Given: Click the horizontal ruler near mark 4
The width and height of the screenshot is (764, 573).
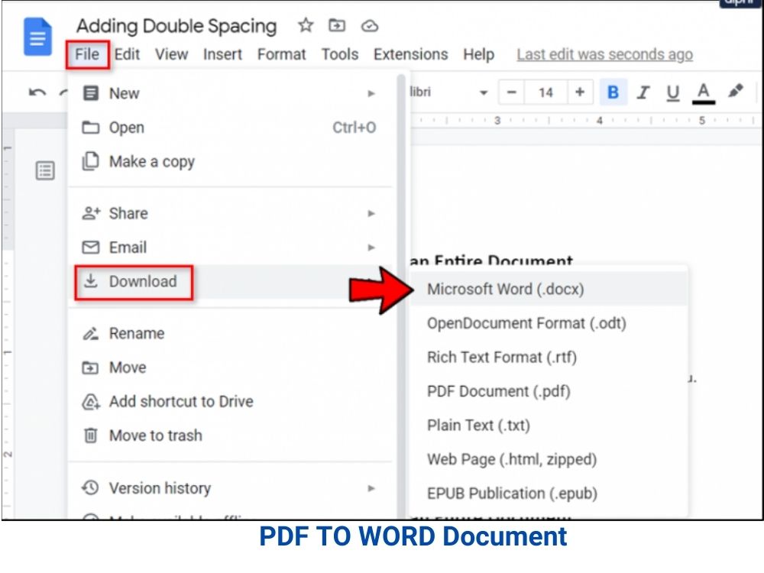Looking at the screenshot, I should [x=600, y=121].
